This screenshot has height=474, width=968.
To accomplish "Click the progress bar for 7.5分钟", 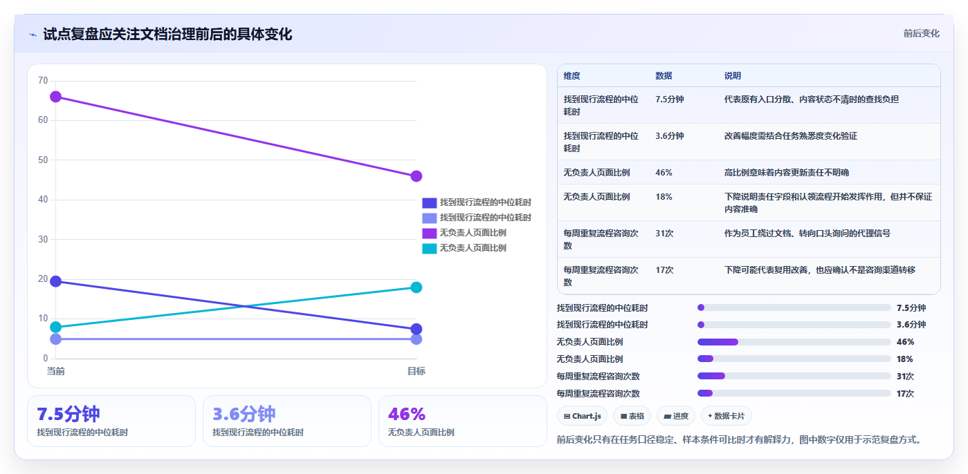I will click(794, 307).
